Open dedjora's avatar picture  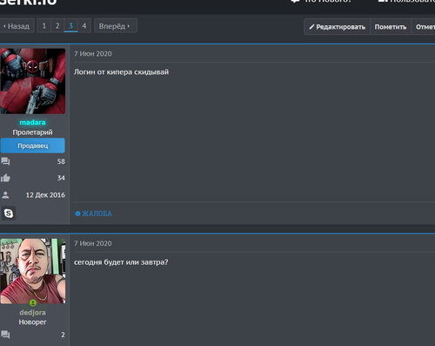[x=33, y=271]
